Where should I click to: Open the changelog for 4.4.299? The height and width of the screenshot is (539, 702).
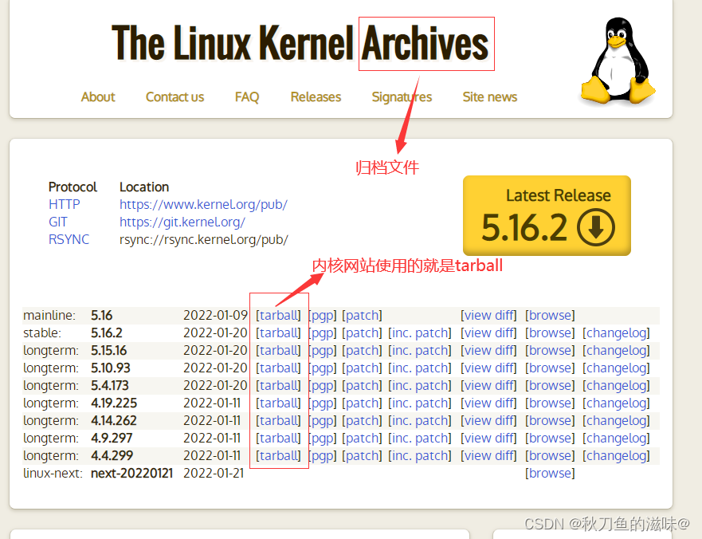(616, 455)
